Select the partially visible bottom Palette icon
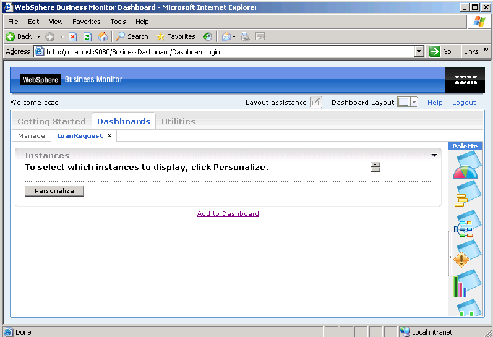The height and width of the screenshot is (337, 493). (469, 307)
